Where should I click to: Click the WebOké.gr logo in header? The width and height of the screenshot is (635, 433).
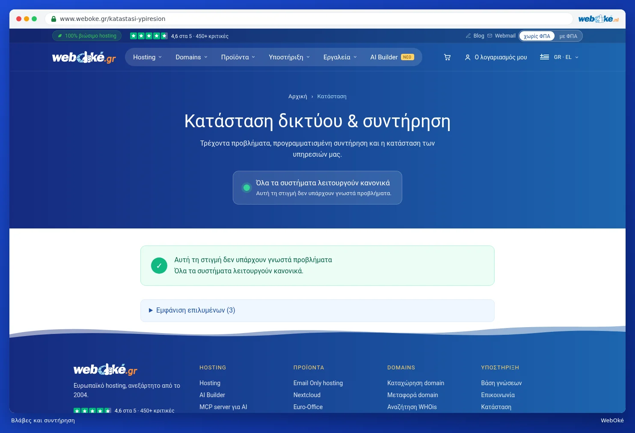pos(84,57)
